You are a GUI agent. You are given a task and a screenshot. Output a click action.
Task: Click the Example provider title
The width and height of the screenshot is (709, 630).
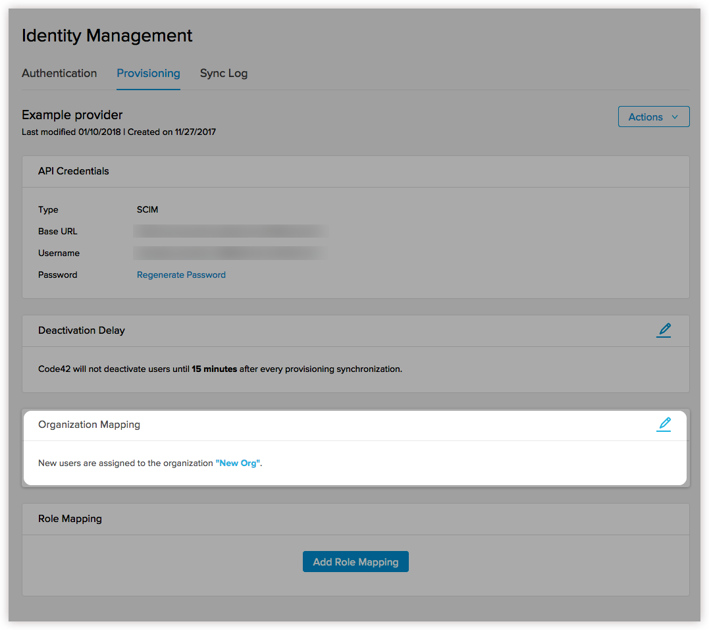click(72, 115)
